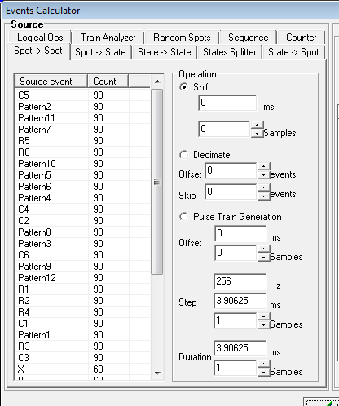Select the Decimate operation radio button
This screenshot has width=339, height=406.
point(184,155)
